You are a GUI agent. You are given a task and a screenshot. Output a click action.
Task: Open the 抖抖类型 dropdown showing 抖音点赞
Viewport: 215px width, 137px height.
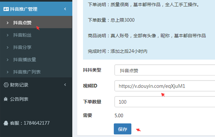pyautogui.click(x=165, y=70)
